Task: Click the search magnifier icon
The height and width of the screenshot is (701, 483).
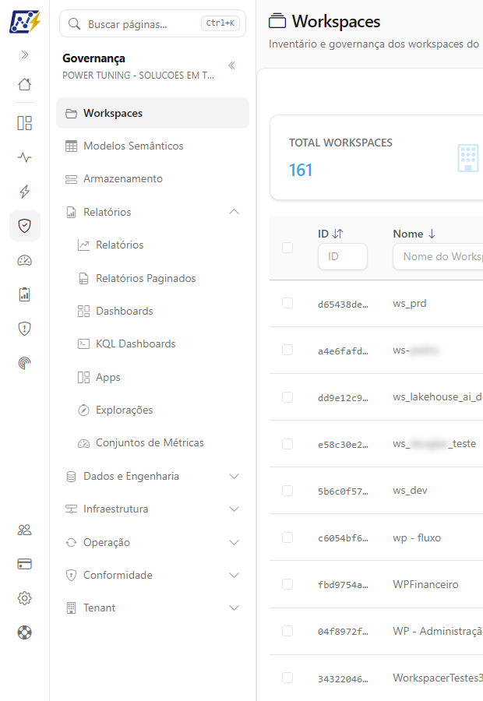Action: point(74,23)
